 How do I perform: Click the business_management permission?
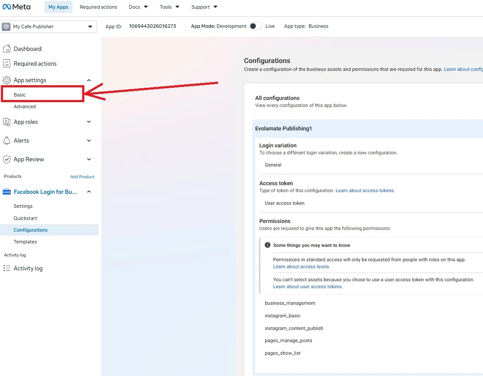[290, 303]
